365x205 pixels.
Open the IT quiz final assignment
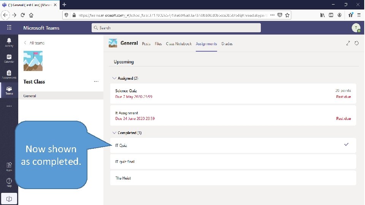233,162
